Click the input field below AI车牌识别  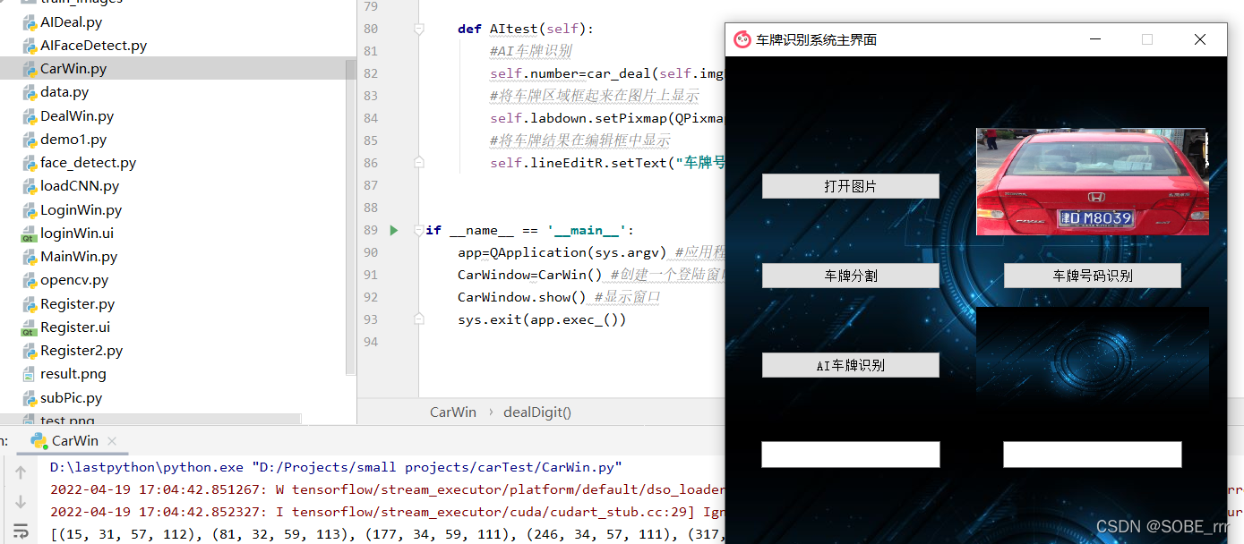pyautogui.click(x=850, y=455)
